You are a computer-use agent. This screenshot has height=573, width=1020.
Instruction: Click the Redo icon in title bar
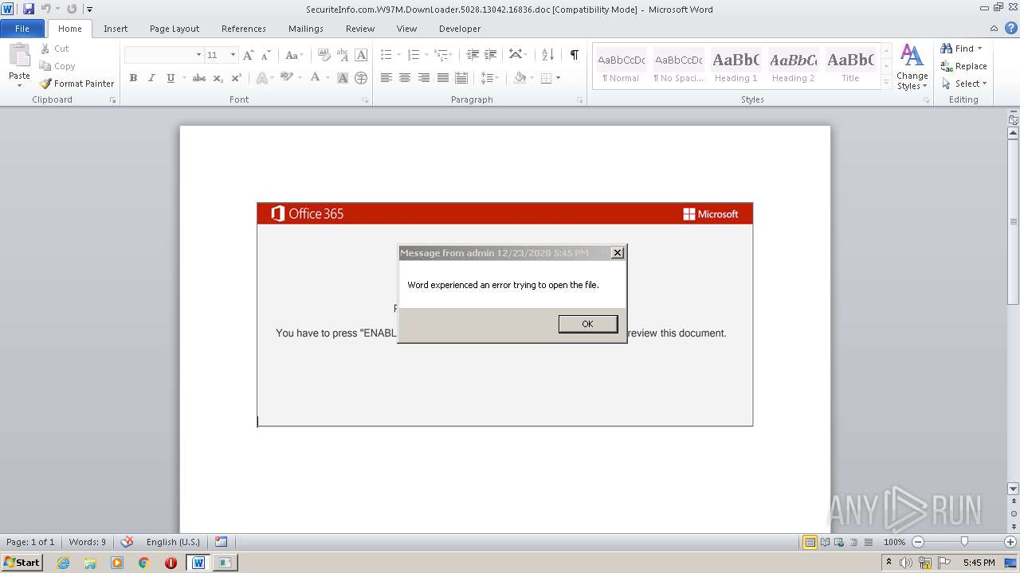click(72, 9)
